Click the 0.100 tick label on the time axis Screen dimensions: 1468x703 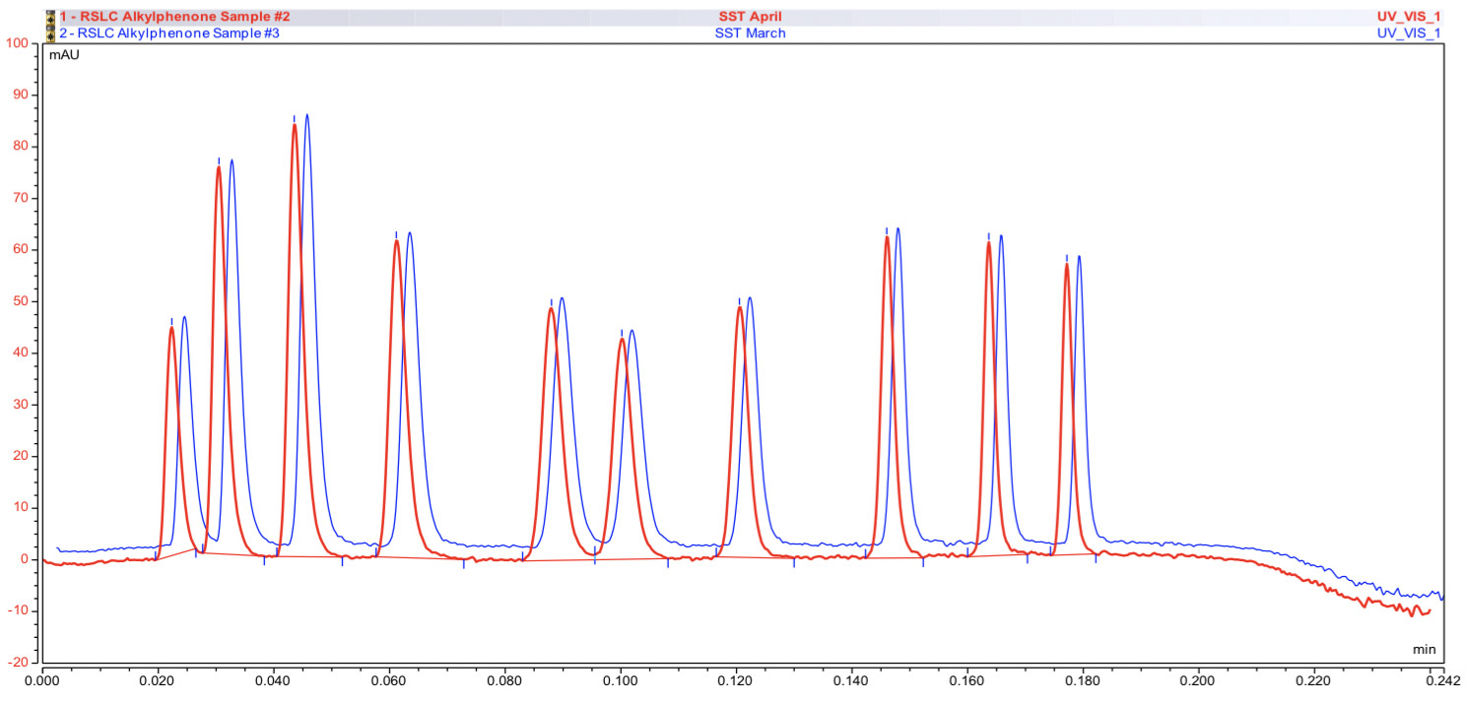pos(620,679)
